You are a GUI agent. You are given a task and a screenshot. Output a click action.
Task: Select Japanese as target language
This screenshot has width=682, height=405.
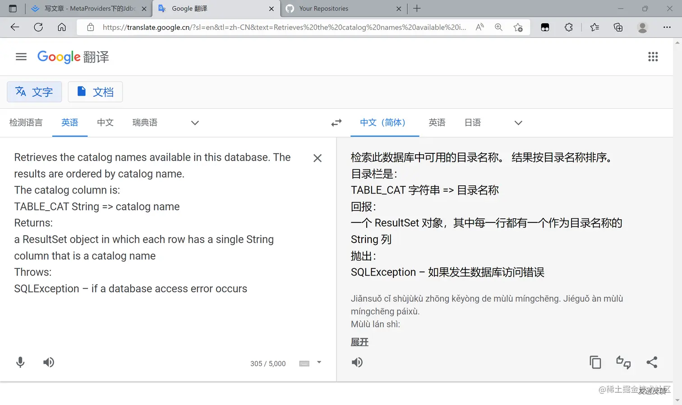point(473,123)
